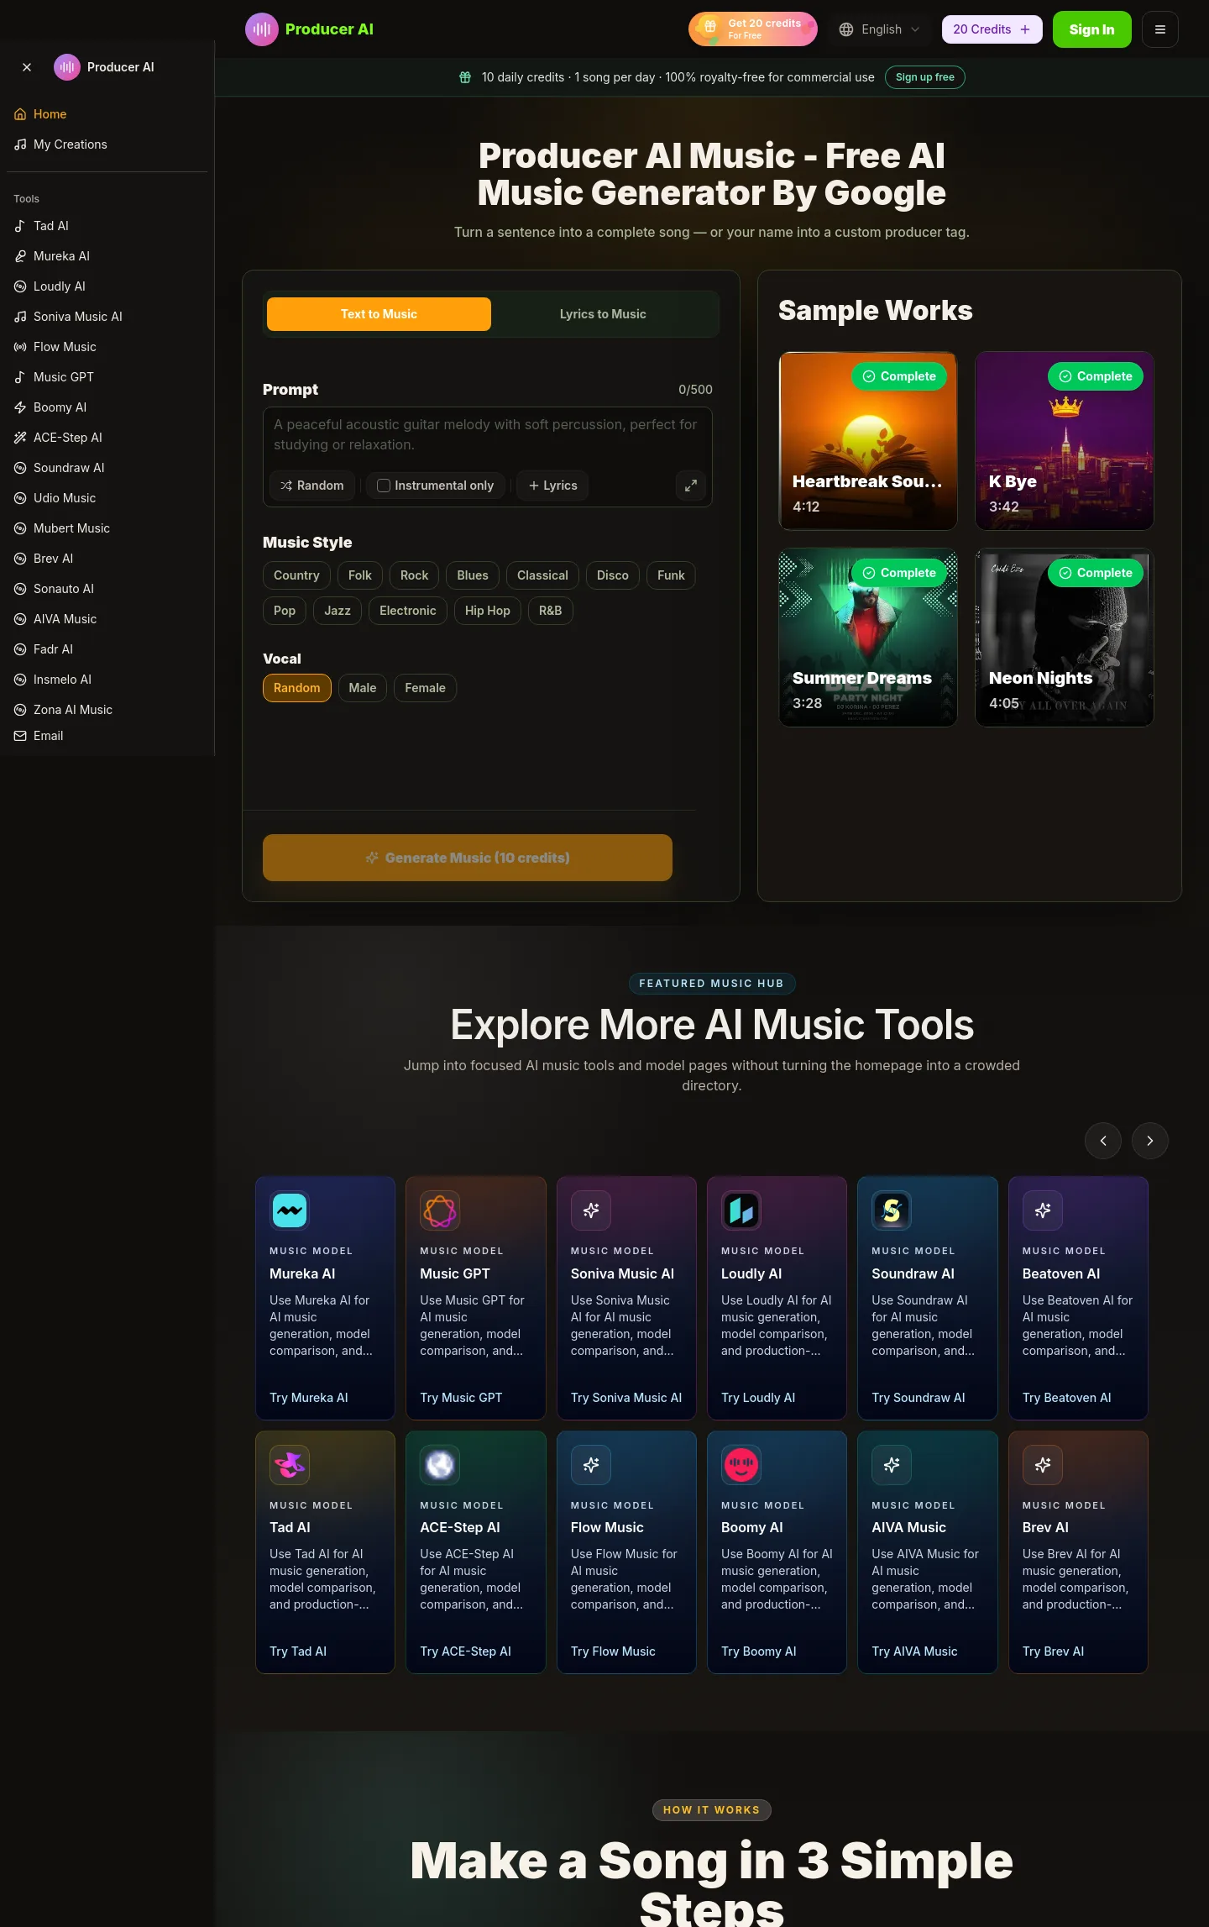Open the Summer Dreams sample thumbnail
Viewport: 1209px width, 1927px height.
click(868, 638)
